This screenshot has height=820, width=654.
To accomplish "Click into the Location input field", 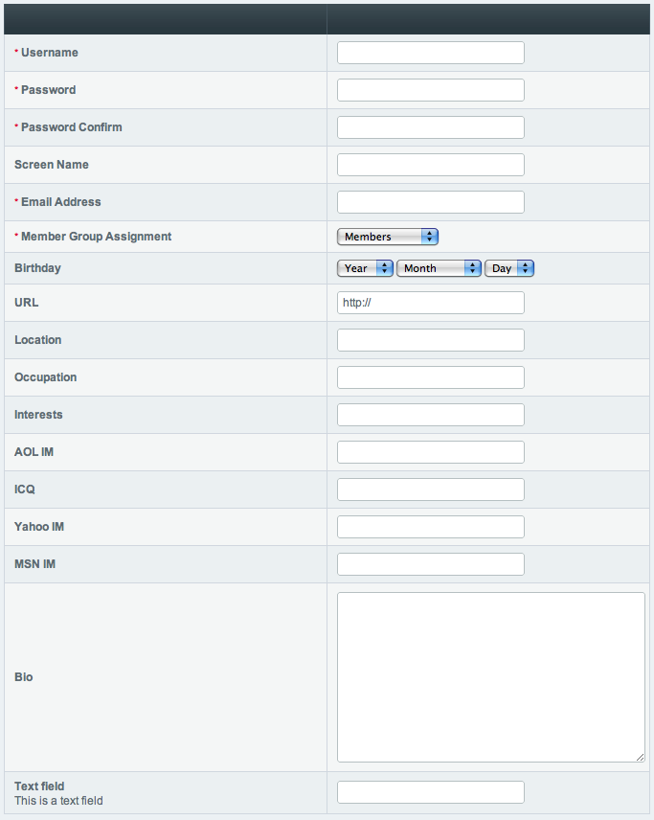I will tap(430, 339).
